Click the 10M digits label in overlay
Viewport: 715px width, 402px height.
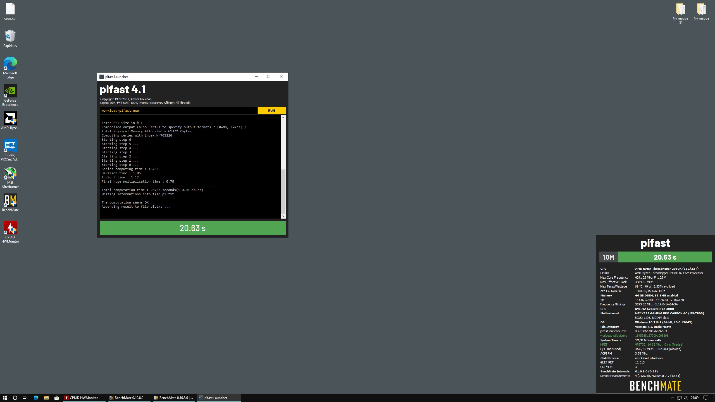609,257
